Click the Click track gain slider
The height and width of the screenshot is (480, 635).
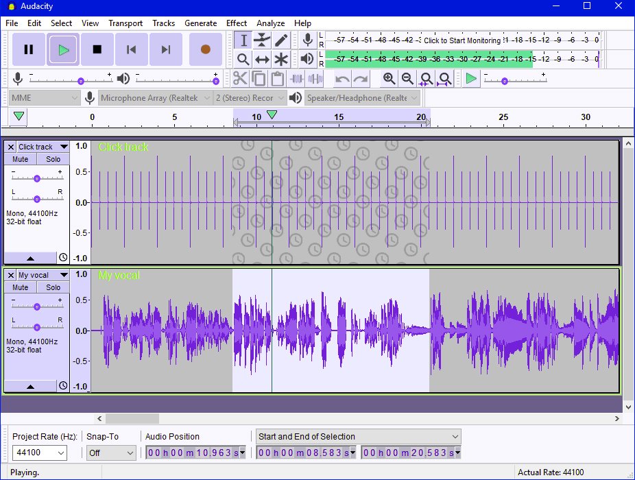[37, 178]
